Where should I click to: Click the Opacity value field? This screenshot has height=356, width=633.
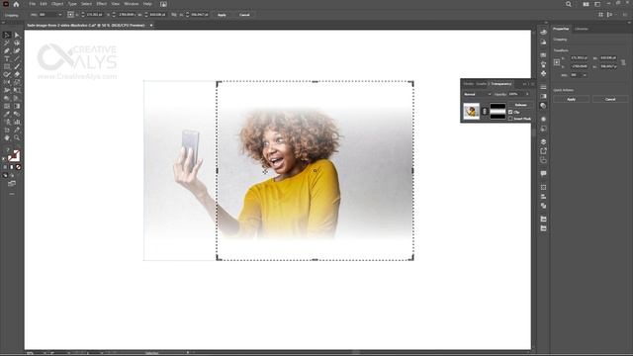[515, 94]
